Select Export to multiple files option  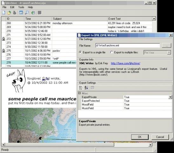pyautogui.click(x=112, y=52)
